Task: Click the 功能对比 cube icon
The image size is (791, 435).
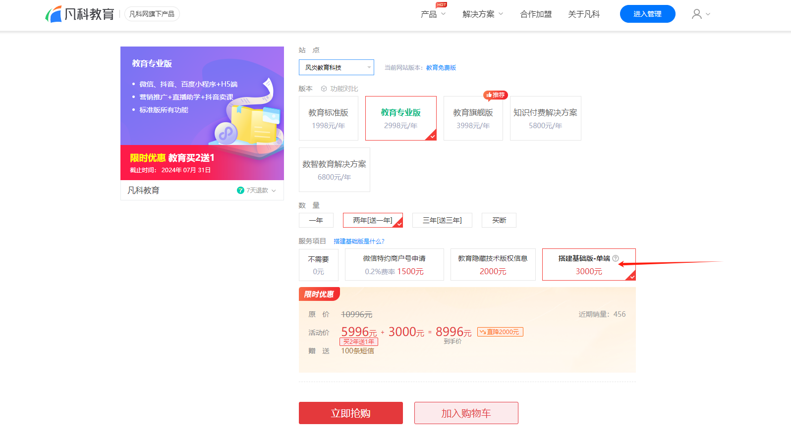Action: tap(324, 89)
